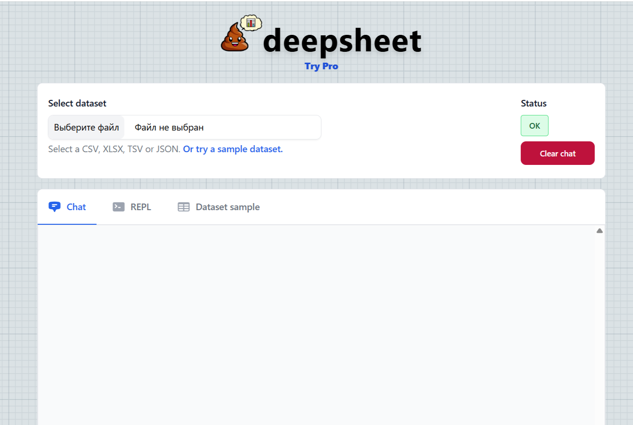Click the Dataset sample table grid icon

(x=183, y=207)
